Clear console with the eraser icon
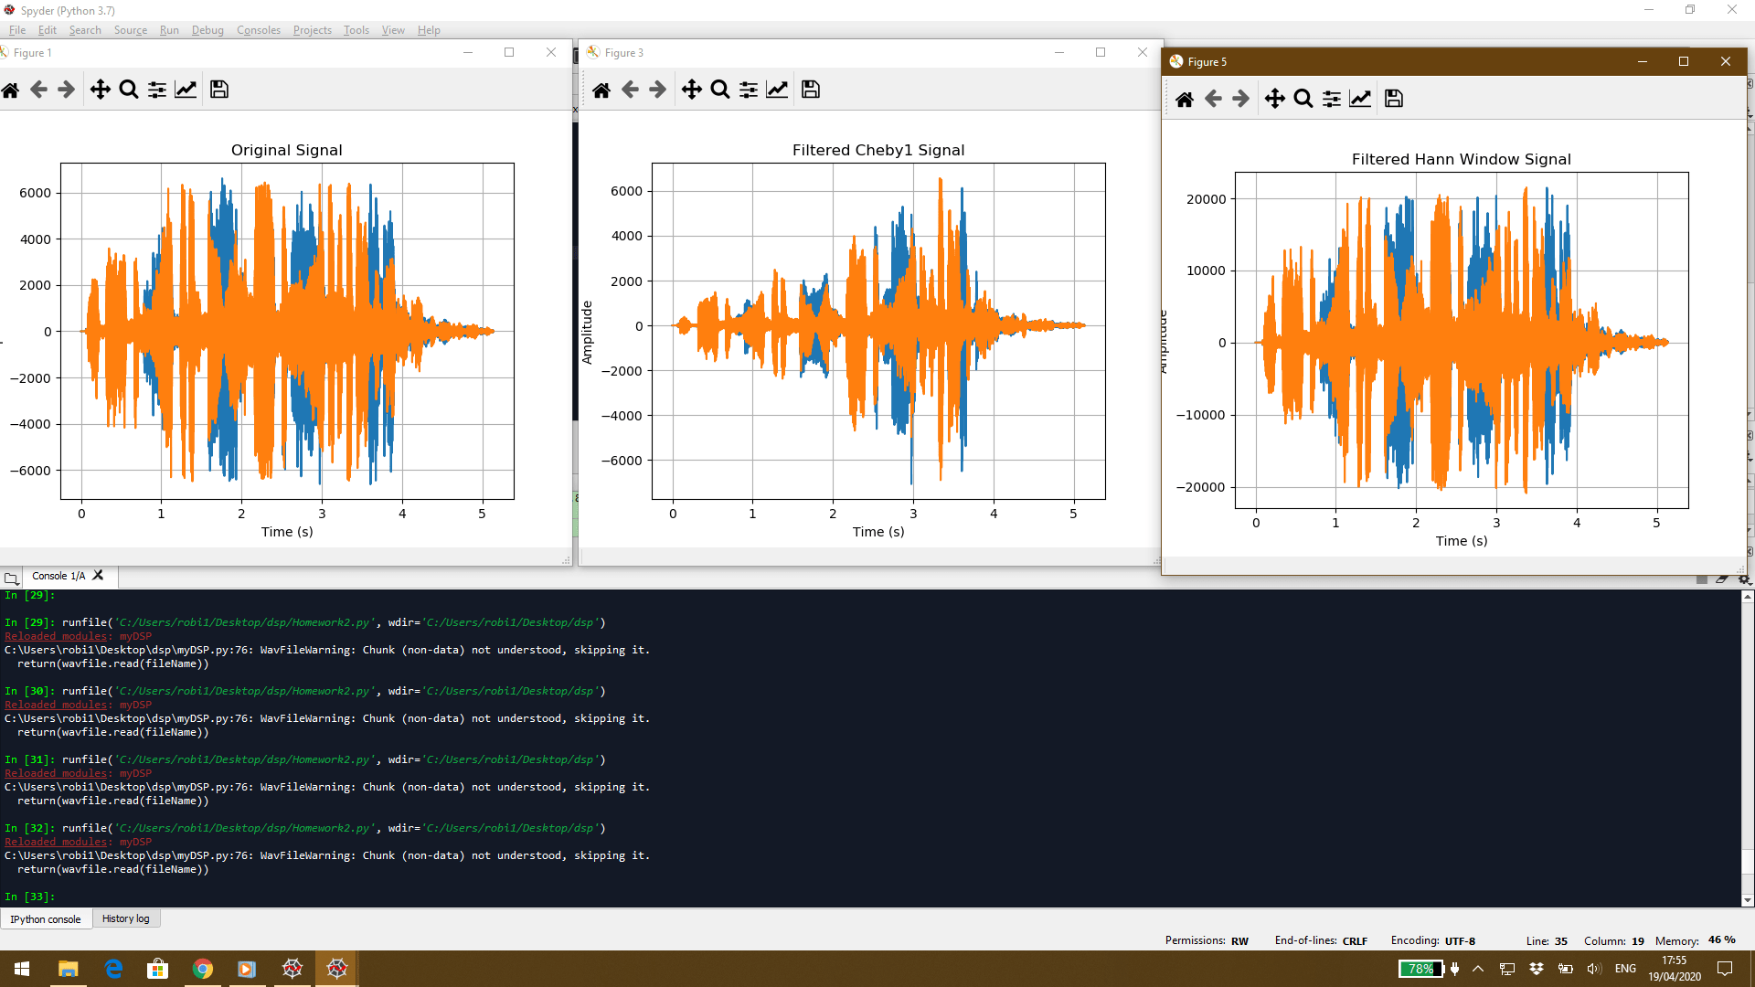 pos(1722,578)
